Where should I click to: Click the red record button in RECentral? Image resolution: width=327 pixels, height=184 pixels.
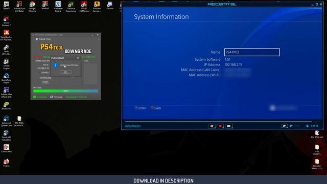(220, 126)
